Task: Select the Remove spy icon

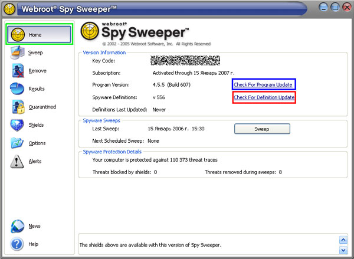Action: 18,70
